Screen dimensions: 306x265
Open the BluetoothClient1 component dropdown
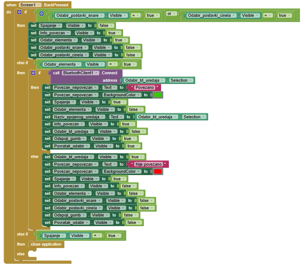[x=81, y=73]
